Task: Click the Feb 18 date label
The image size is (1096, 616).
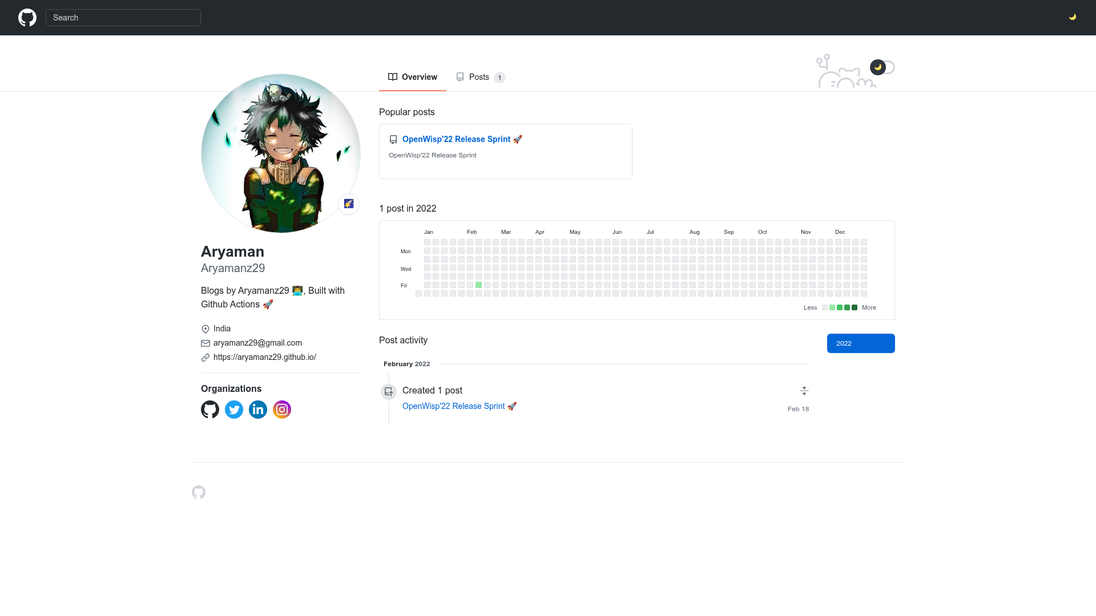Action: click(x=798, y=409)
